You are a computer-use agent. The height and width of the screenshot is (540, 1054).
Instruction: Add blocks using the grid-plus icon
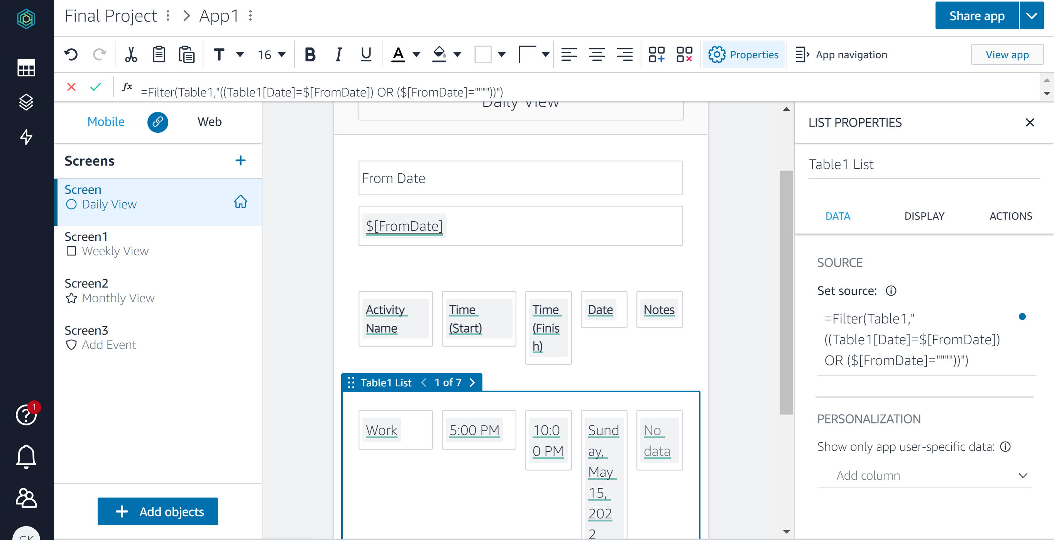(657, 54)
